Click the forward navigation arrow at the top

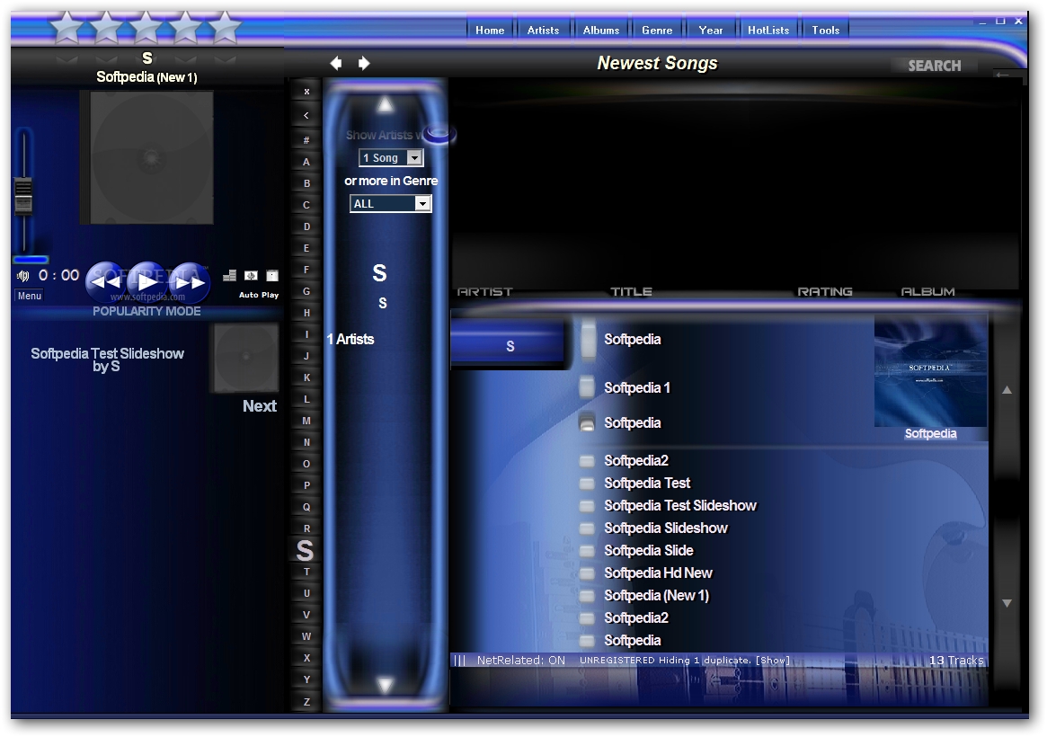[x=364, y=63]
